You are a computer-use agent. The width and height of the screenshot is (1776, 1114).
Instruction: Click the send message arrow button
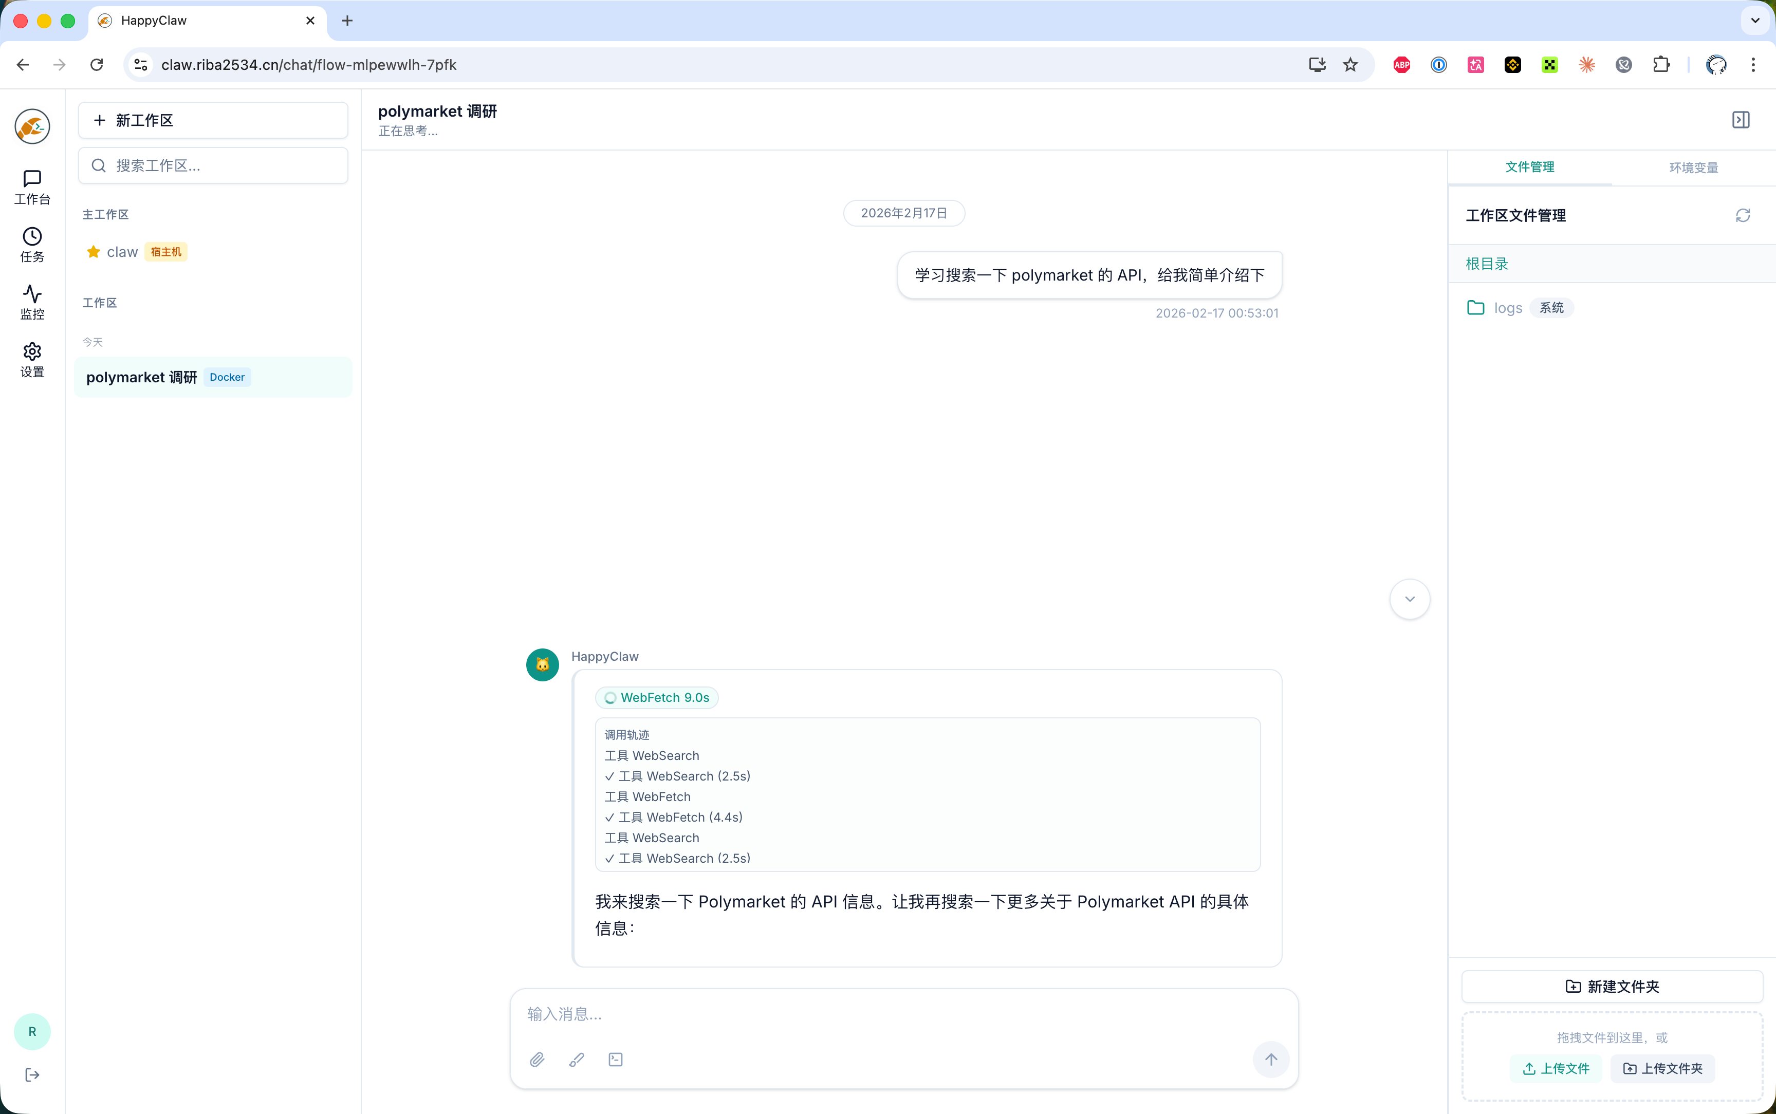(1271, 1059)
